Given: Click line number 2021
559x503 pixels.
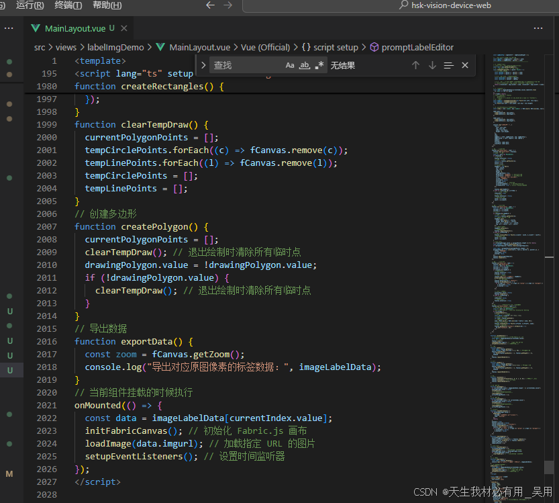Looking at the screenshot, I should [x=47, y=406].
